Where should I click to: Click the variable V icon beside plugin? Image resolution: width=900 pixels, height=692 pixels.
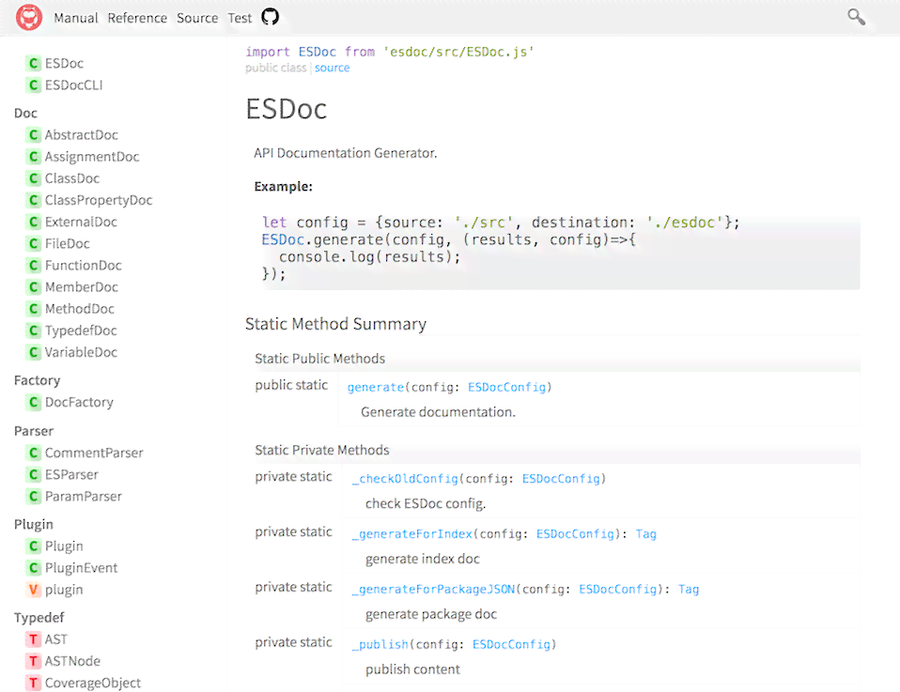pos(33,590)
